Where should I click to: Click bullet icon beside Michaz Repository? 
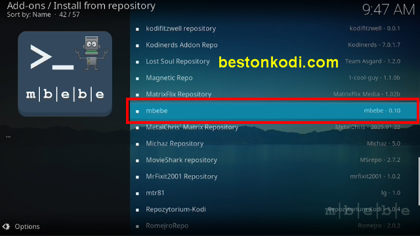coord(137,144)
